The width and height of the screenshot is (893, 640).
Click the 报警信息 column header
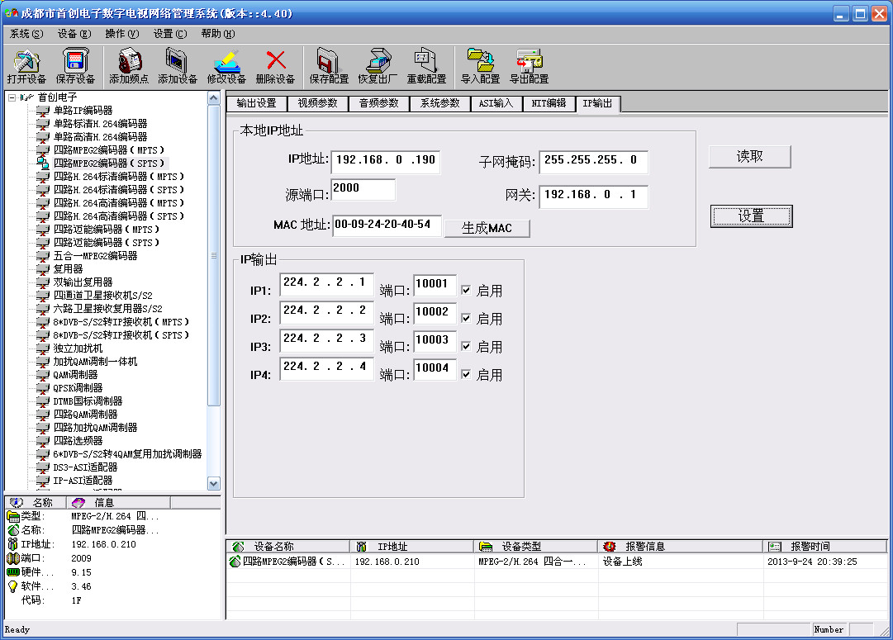(x=681, y=547)
